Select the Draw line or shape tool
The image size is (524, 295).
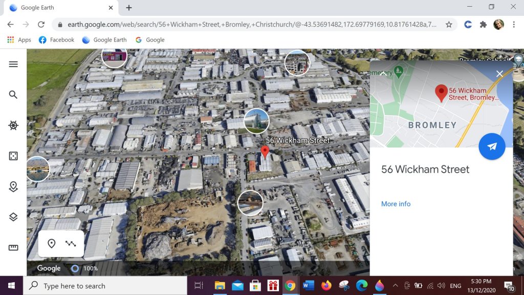71,244
